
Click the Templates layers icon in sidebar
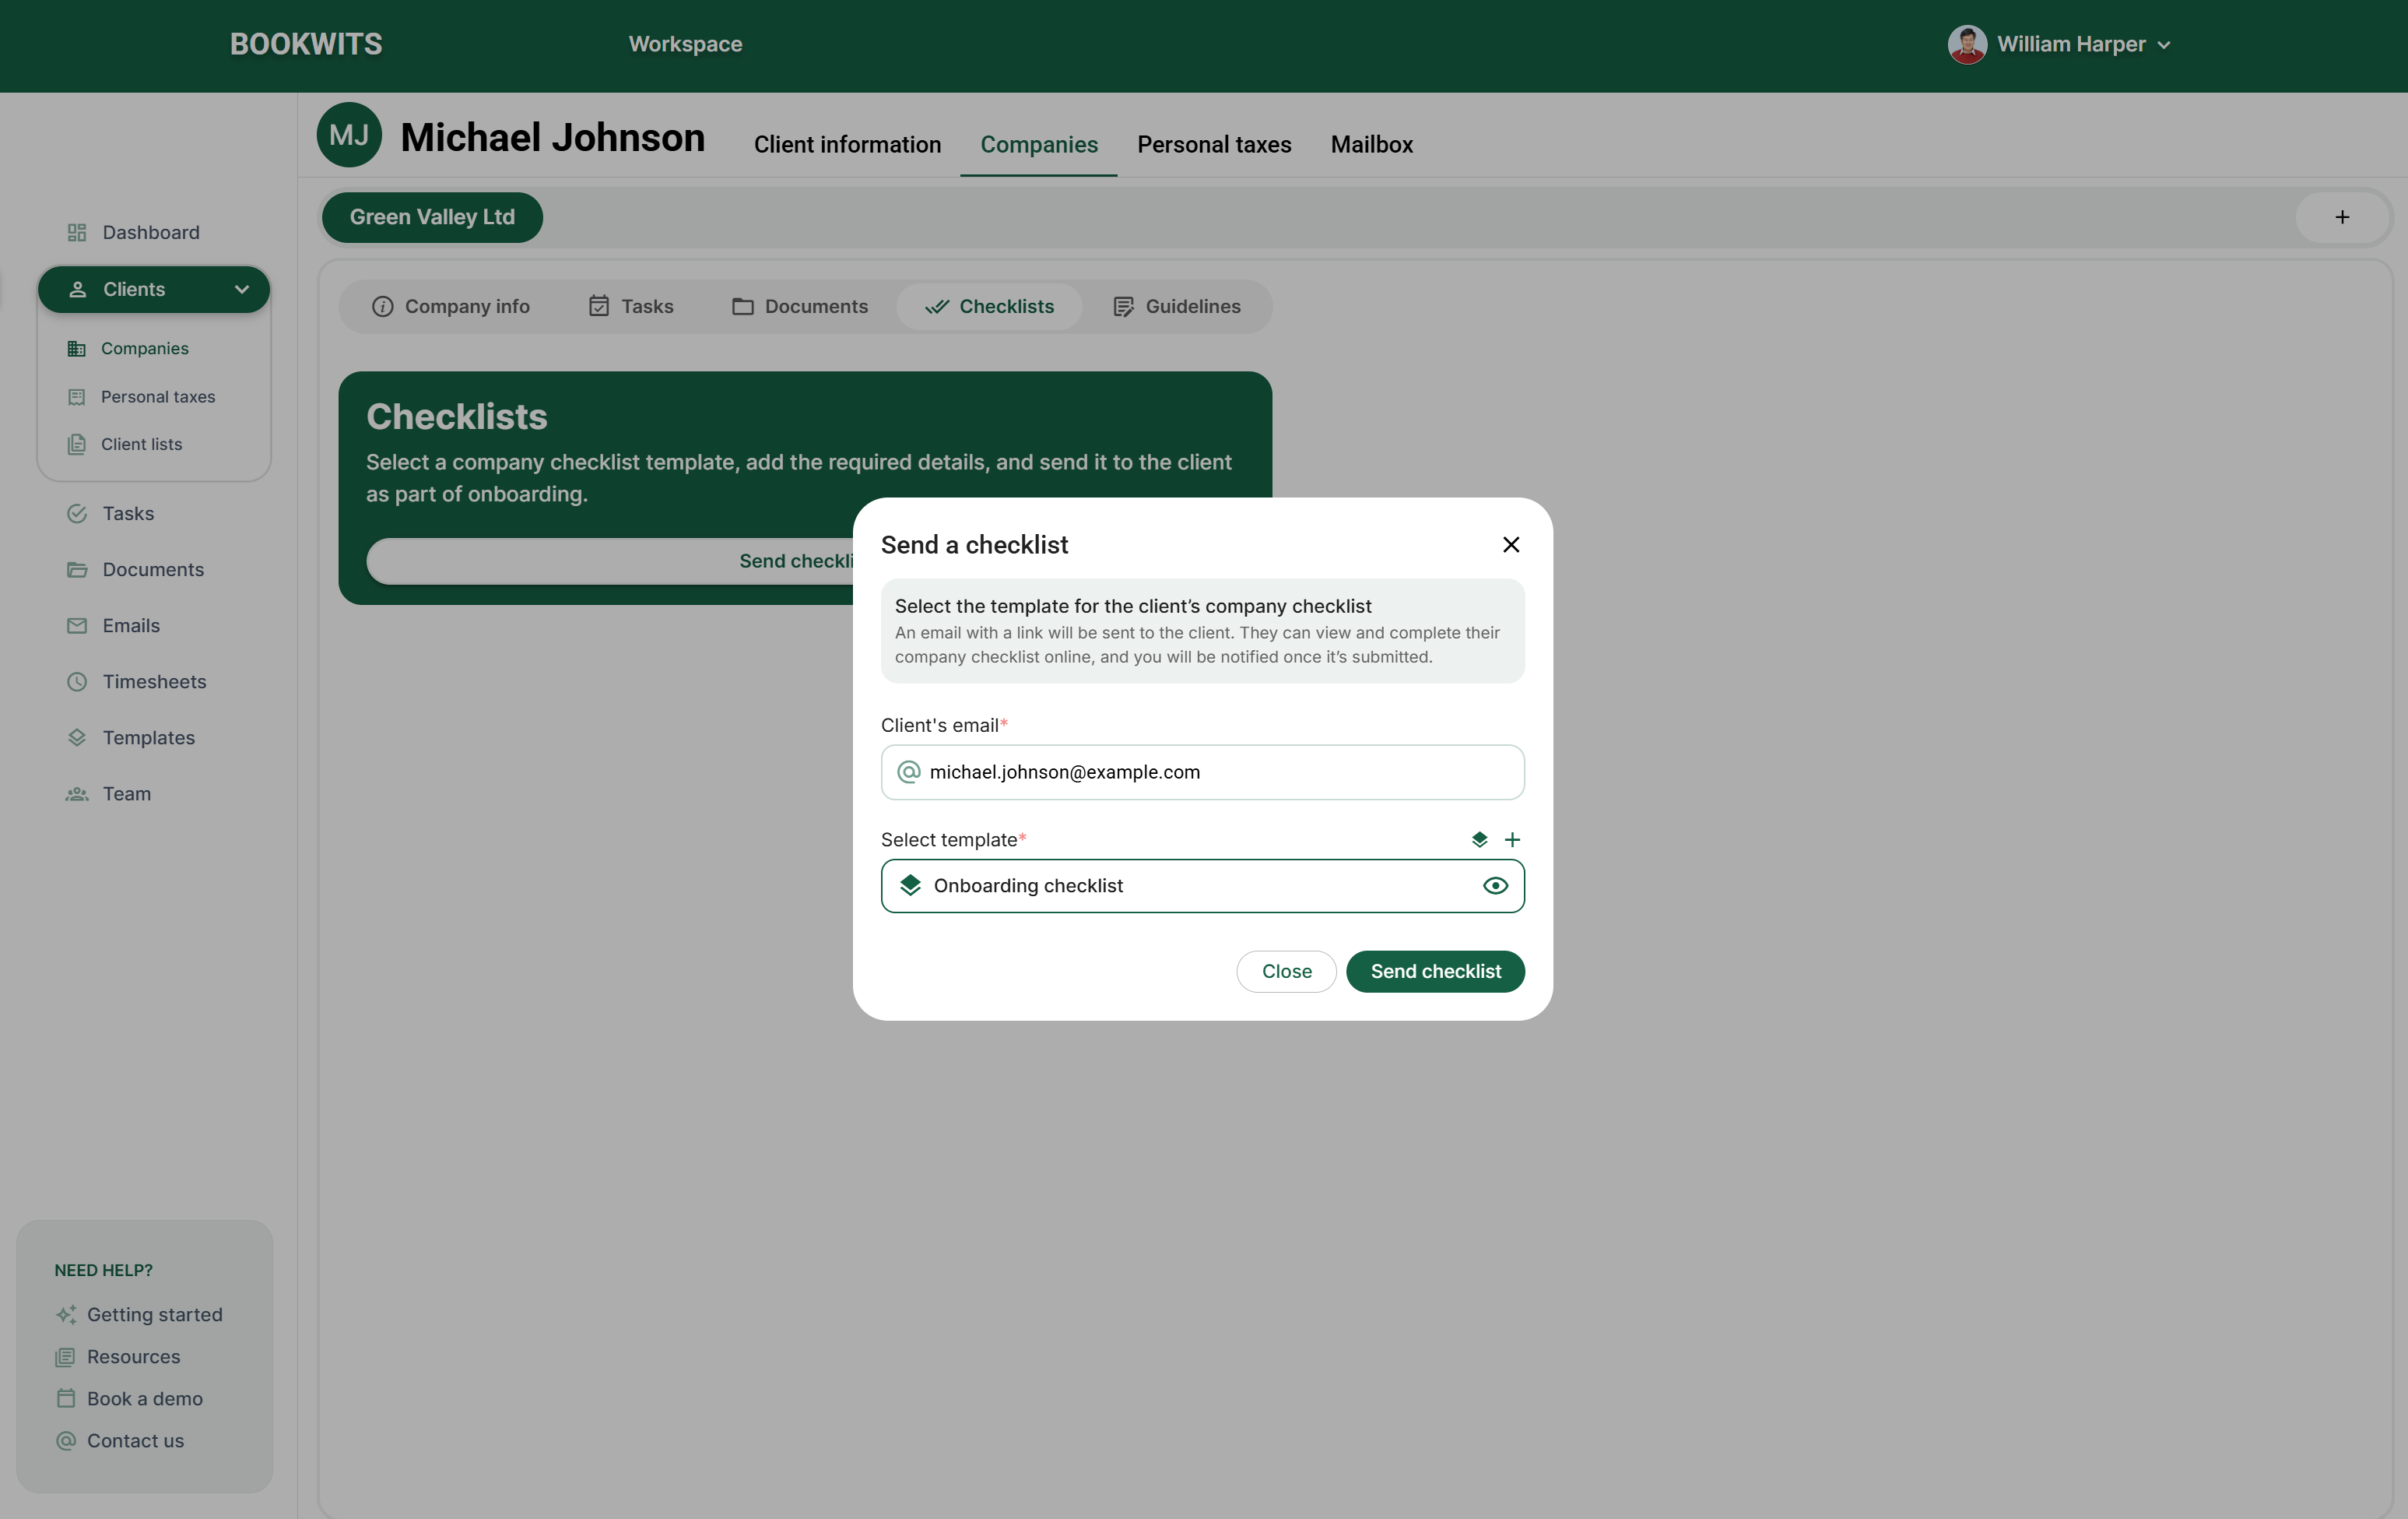pos(77,737)
